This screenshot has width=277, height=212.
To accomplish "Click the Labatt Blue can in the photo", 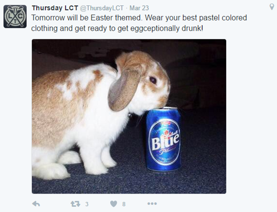I will coord(164,139).
